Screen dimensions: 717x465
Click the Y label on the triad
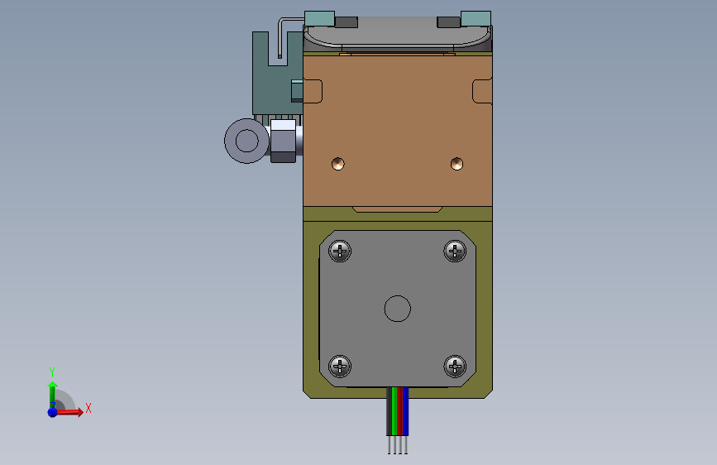(52, 372)
